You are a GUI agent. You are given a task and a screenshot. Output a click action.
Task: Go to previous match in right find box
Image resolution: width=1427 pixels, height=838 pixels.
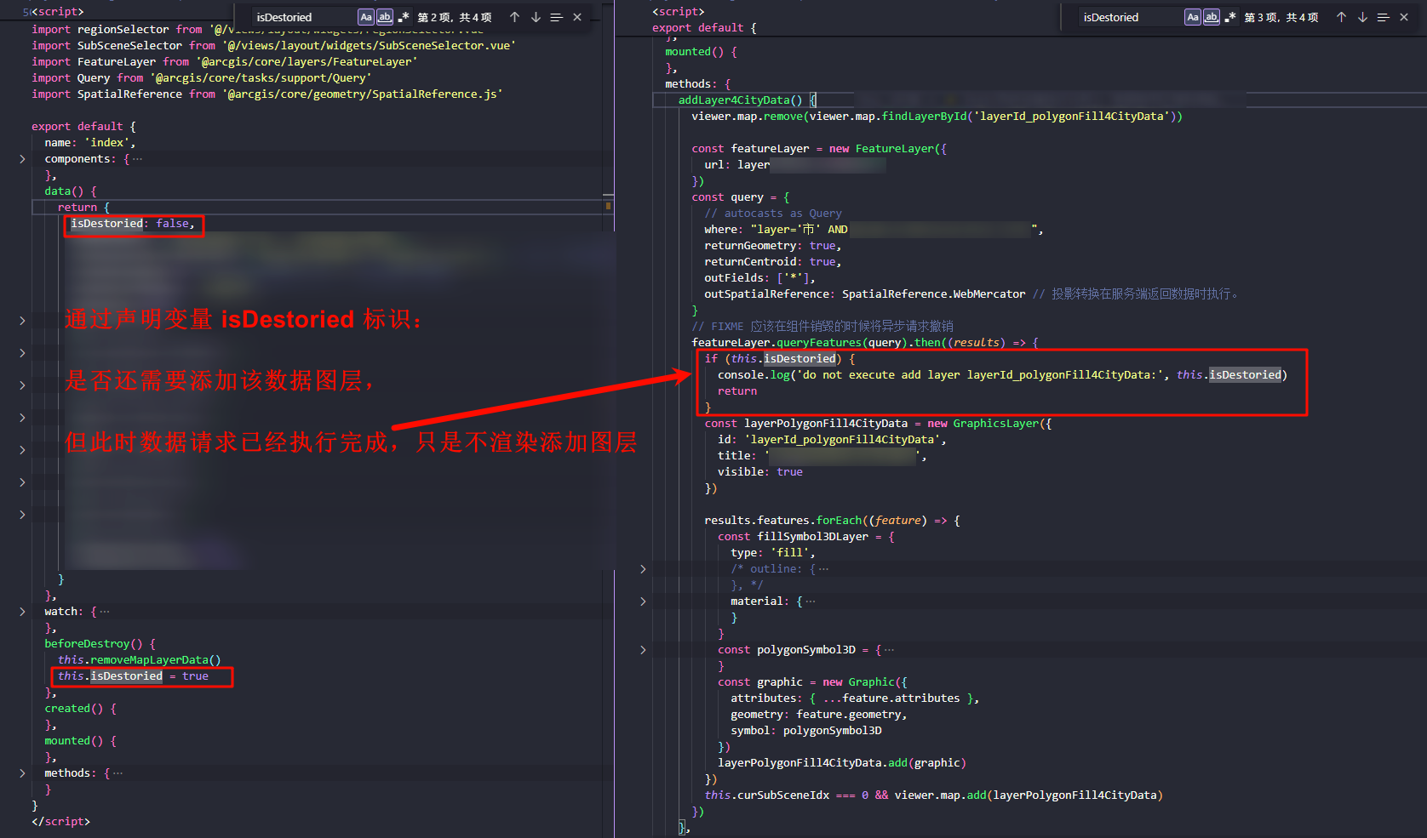(1341, 17)
